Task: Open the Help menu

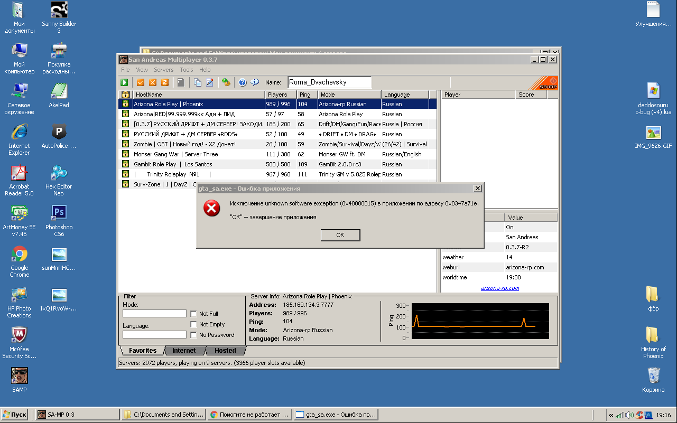Action: [205, 70]
